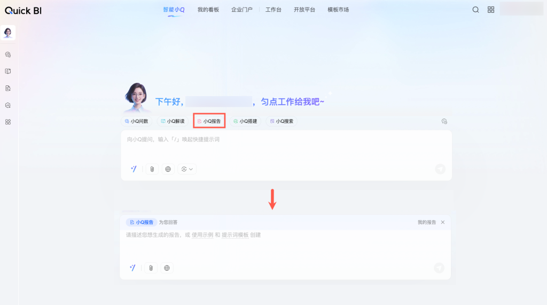Close the 小Q报告 mode with the X
Image resolution: width=547 pixels, height=305 pixels.
pos(443,222)
